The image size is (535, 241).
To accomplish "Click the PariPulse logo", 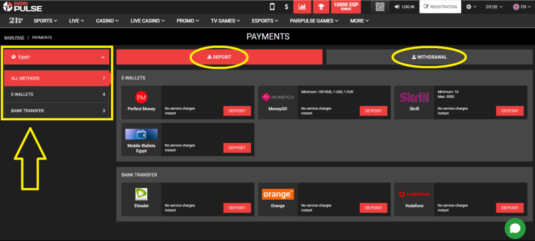I will pyautogui.click(x=22, y=7).
